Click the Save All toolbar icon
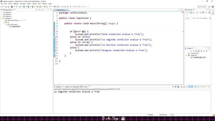 pos(9,7)
